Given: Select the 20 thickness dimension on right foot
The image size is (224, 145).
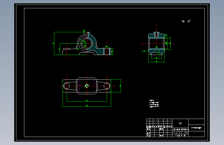Looking at the screenshot, I should pos(112,52).
